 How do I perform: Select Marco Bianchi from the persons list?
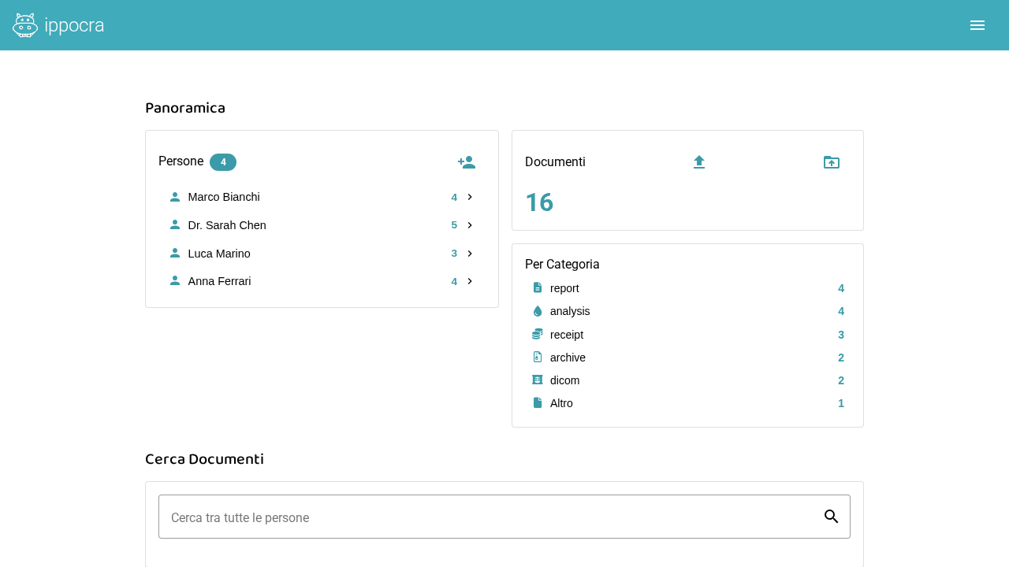click(224, 197)
